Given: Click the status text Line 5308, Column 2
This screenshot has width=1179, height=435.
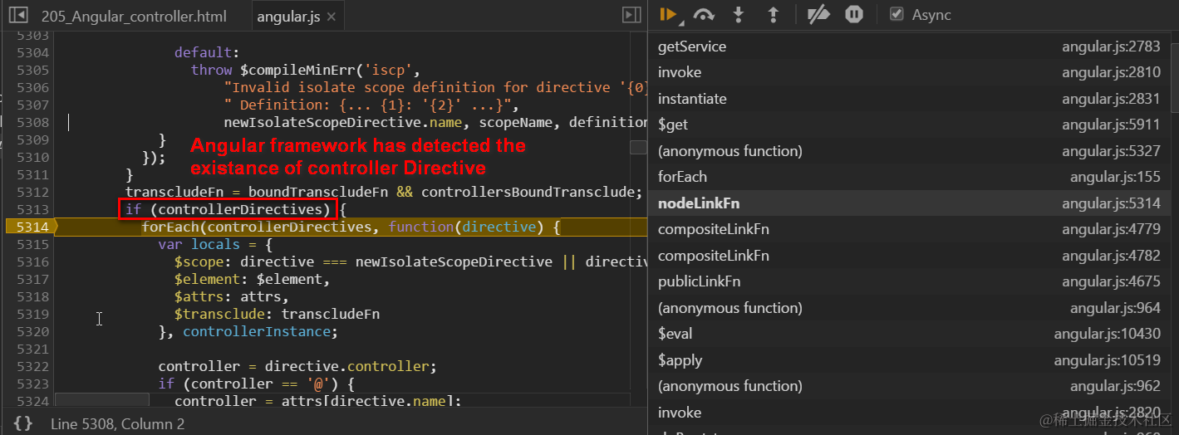Looking at the screenshot, I should point(117,423).
